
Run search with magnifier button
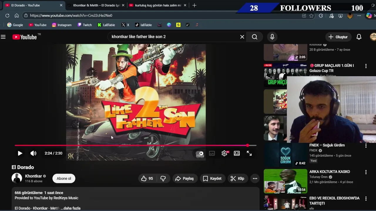(x=255, y=37)
